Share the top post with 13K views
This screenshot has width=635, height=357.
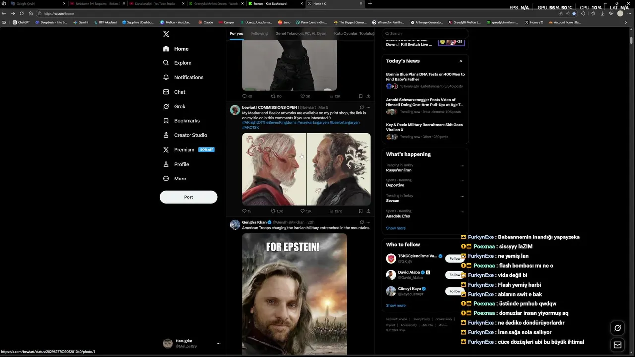[x=368, y=96]
